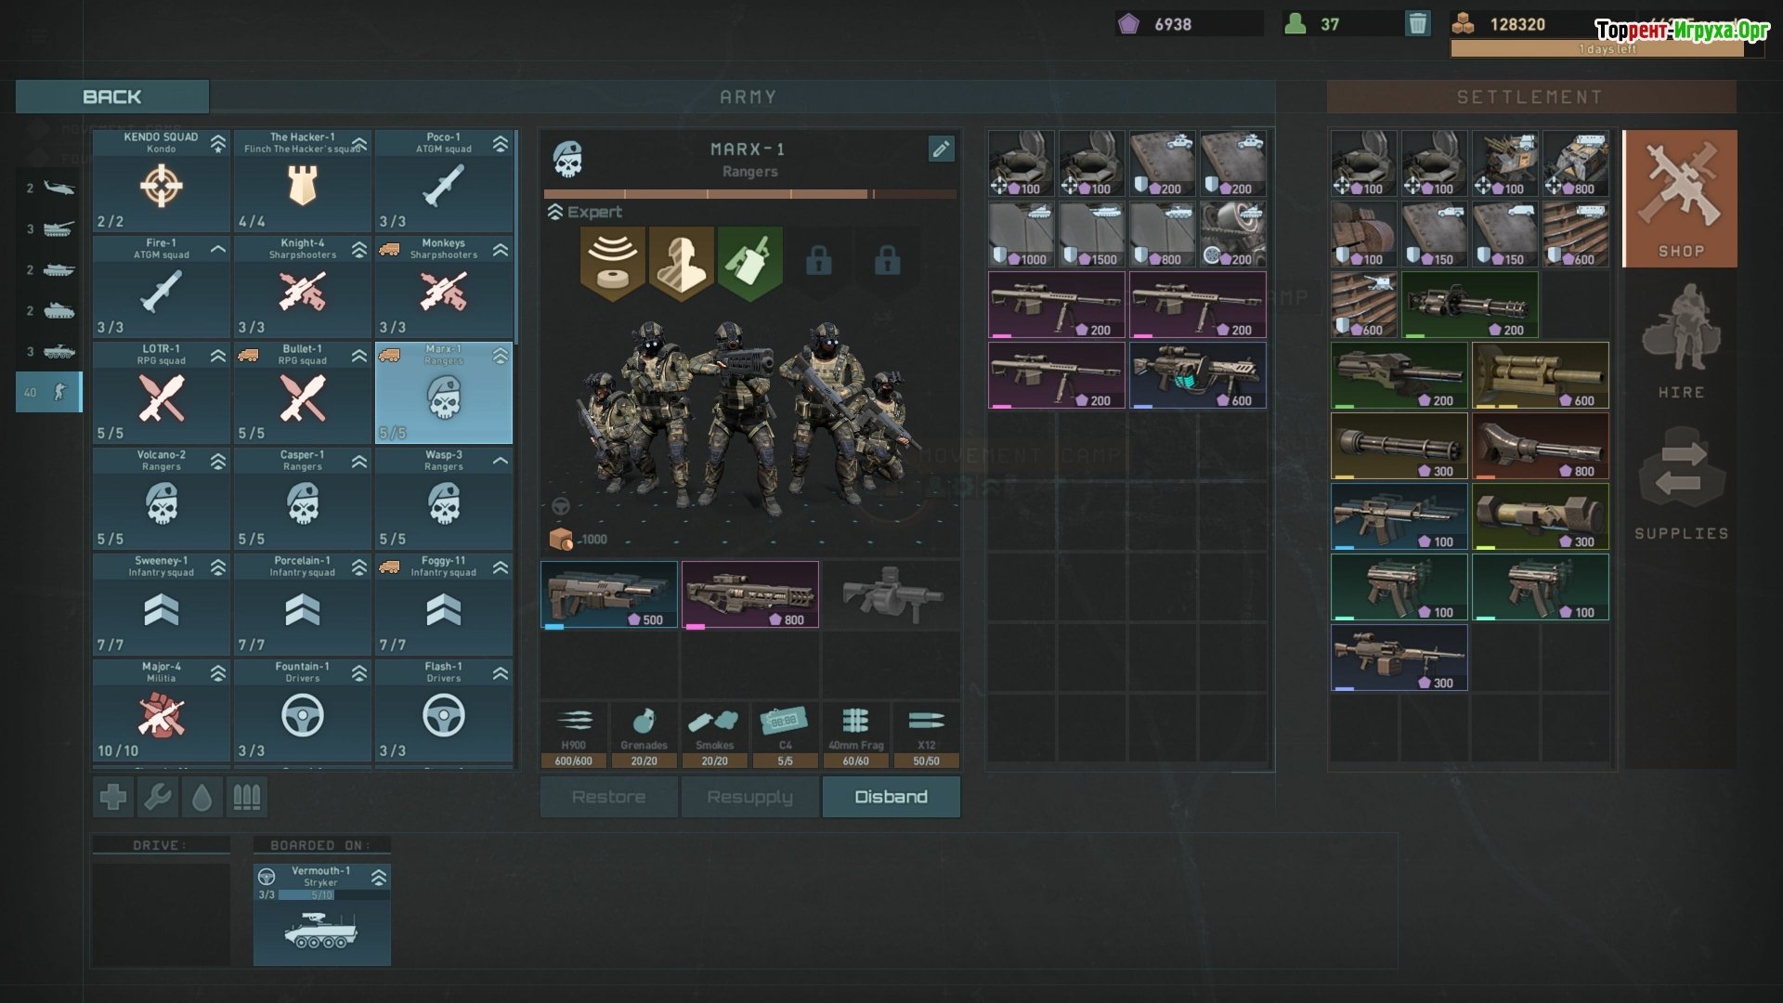Expand the Expert rank indicator

(555, 212)
